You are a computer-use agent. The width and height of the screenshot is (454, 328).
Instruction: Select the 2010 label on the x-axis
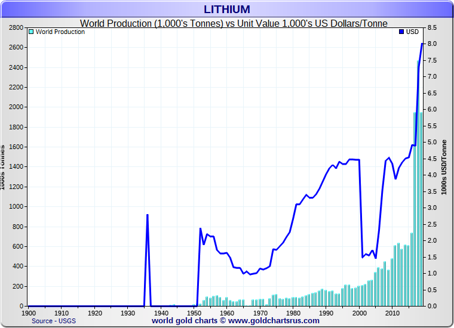[x=392, y=312]
